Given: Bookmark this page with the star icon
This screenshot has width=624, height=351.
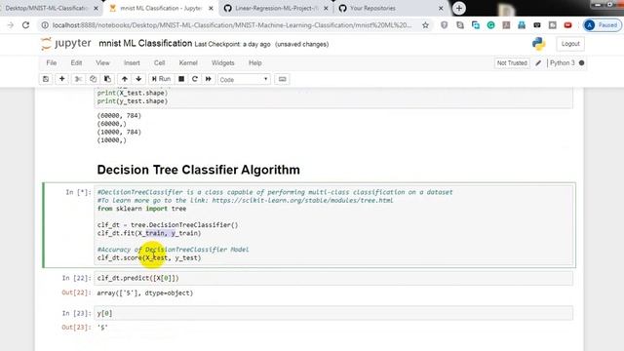Looking at the screenshot, I should pyautogui.click(x=425, y=25).
